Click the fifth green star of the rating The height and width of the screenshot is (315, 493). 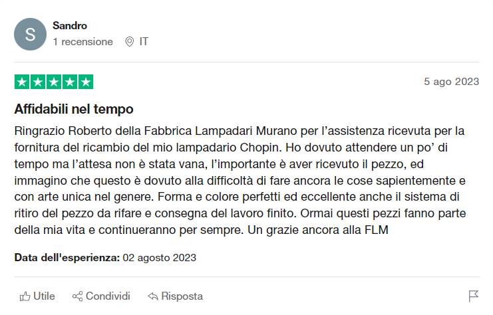(x=86, y=82)
